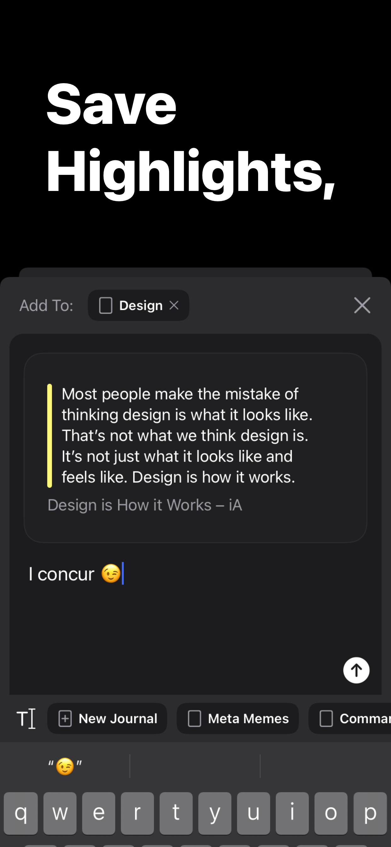Open source "Design is How it Works – iA"
The width and height of the screenshot is (391, 847).
[145, 505]
